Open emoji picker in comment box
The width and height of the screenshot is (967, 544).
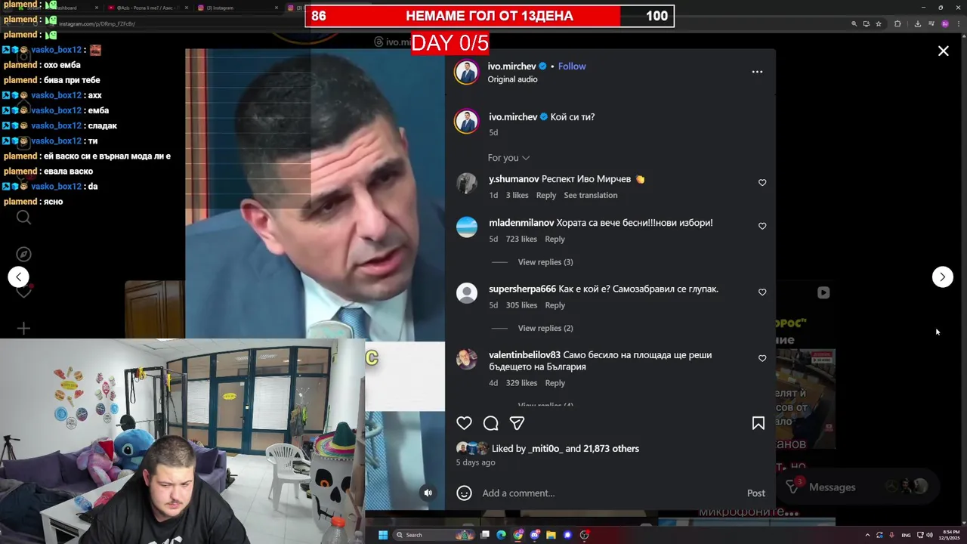(x=464, y=493)
